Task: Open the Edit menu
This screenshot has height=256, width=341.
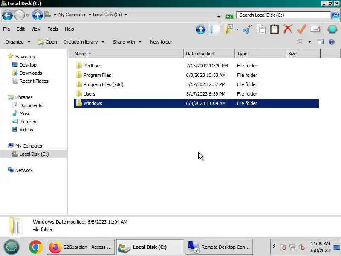Action: pyautogui.click(x=20, y=29)
